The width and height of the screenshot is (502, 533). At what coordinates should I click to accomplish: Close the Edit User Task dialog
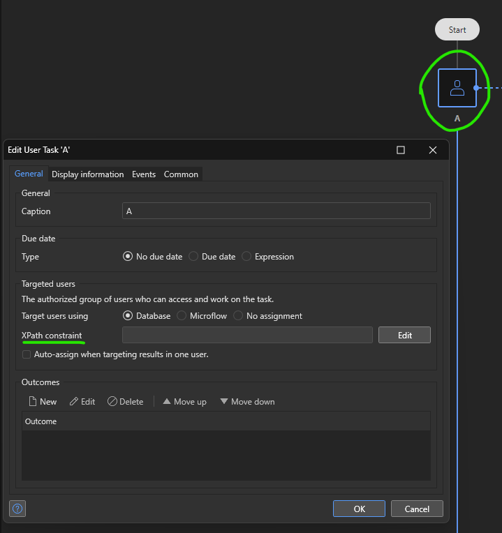[x=433, y=150]
